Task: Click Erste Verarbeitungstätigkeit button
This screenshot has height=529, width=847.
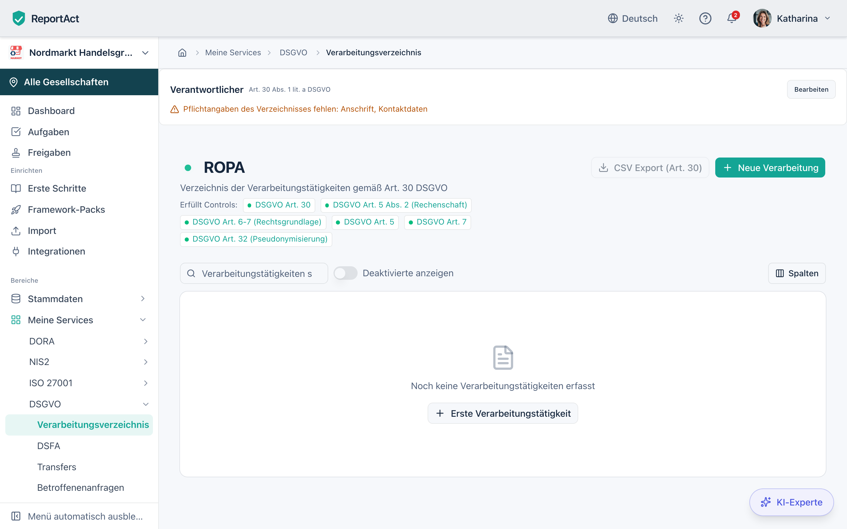Action: click(503, 413)
